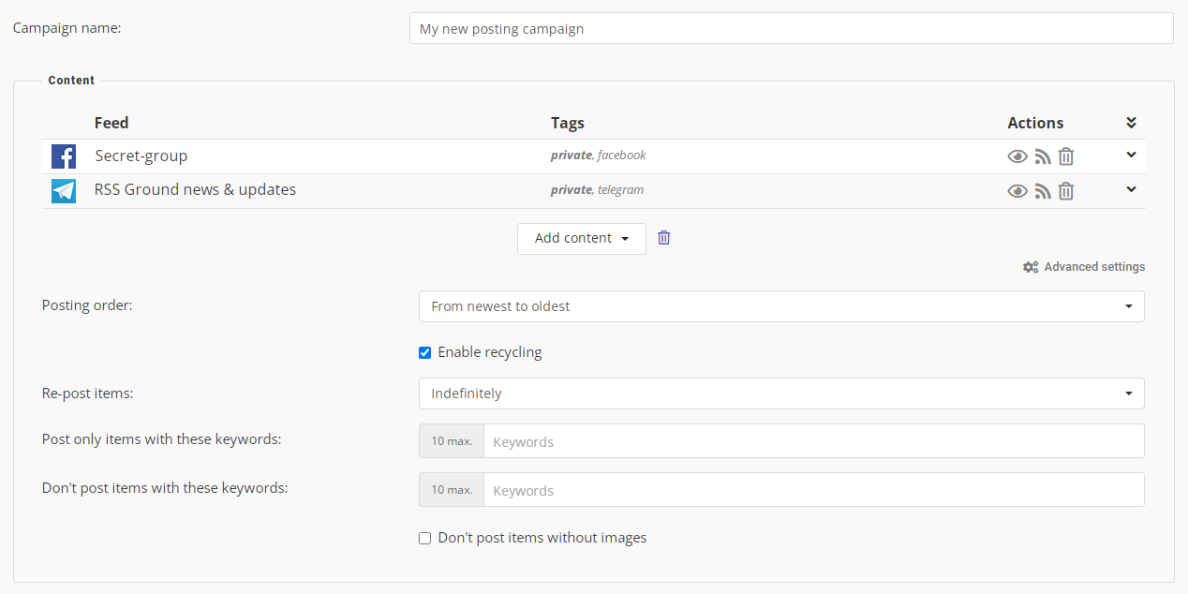Open the Add content dropdown button

pos(581,238)
